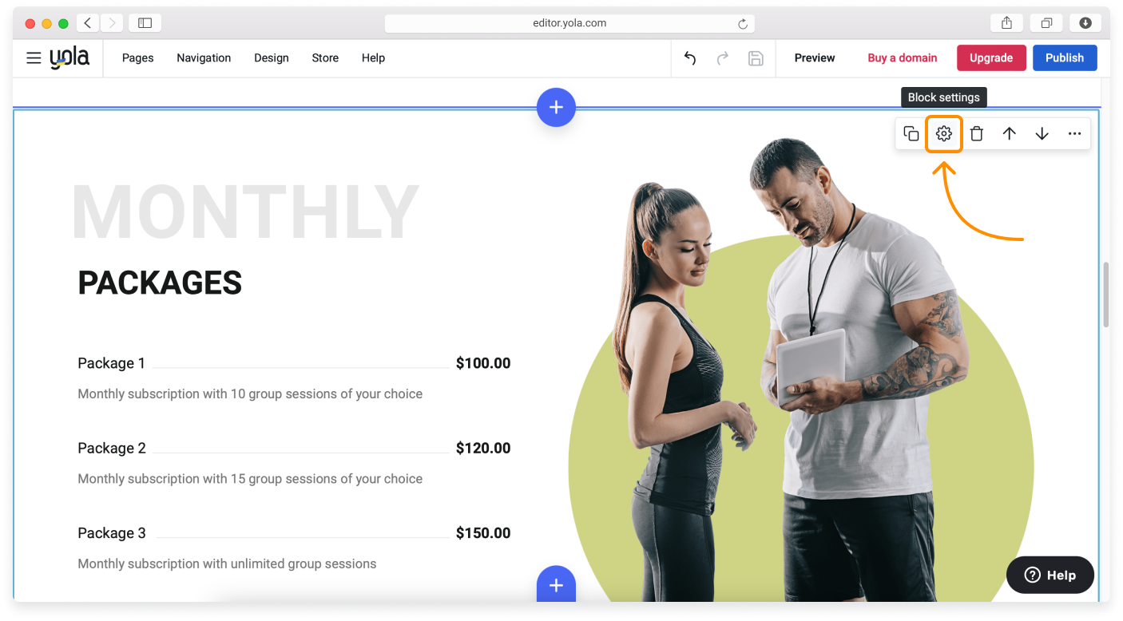Screen dimensions: 1123x621
Task: Click the Publish button
Action: (1064, 58)
